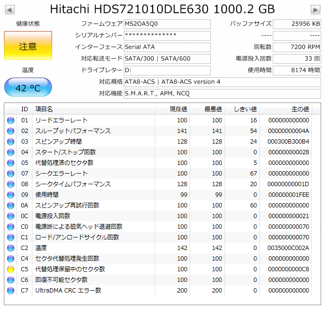Click the status orb for 0C 電源投入回数
This screenshot has width=325, height=309.
11,216
